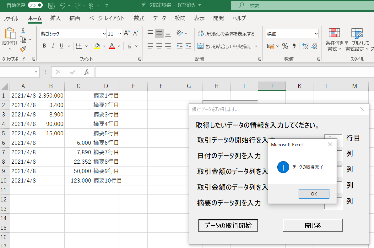374x248 pixels.
Task: Apply the Comma Style icon
Action: tap(294, 46)
